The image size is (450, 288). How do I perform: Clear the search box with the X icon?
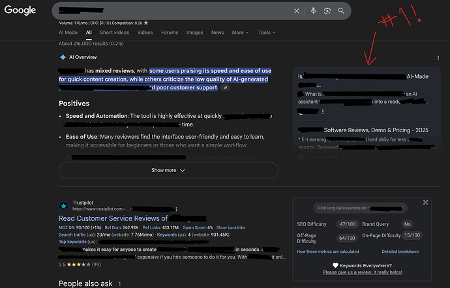297,11
